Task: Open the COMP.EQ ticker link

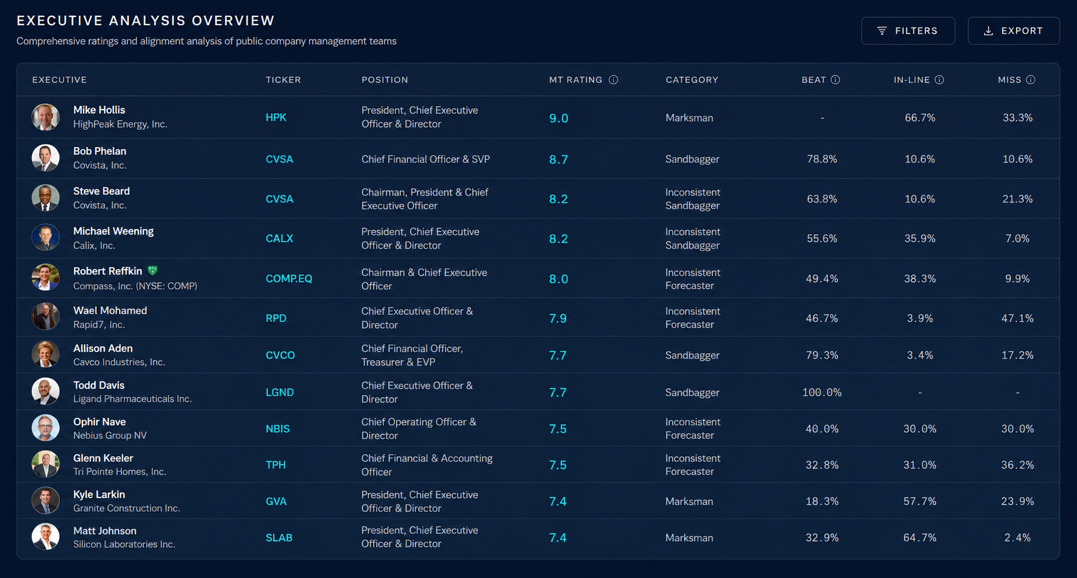Action: [x=289, y=279]
